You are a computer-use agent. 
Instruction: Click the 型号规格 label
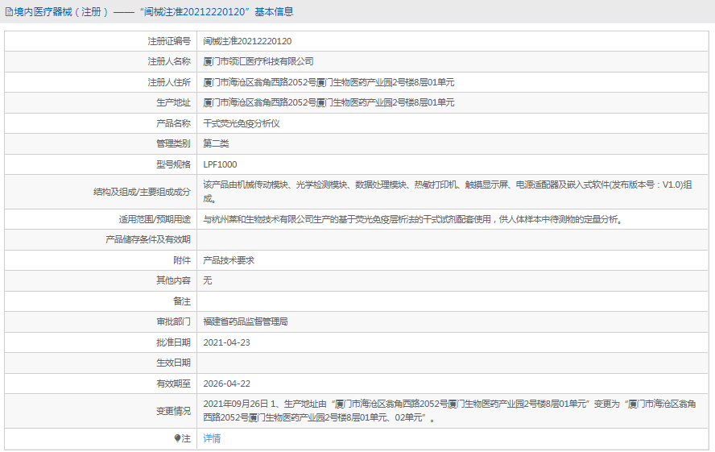173,164
